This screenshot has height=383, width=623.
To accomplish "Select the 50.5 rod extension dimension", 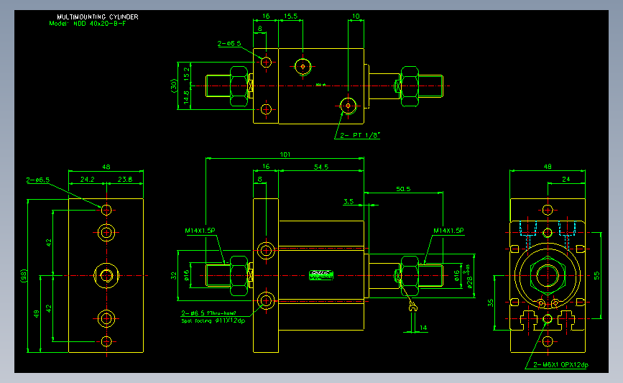I will coord(403,189).
